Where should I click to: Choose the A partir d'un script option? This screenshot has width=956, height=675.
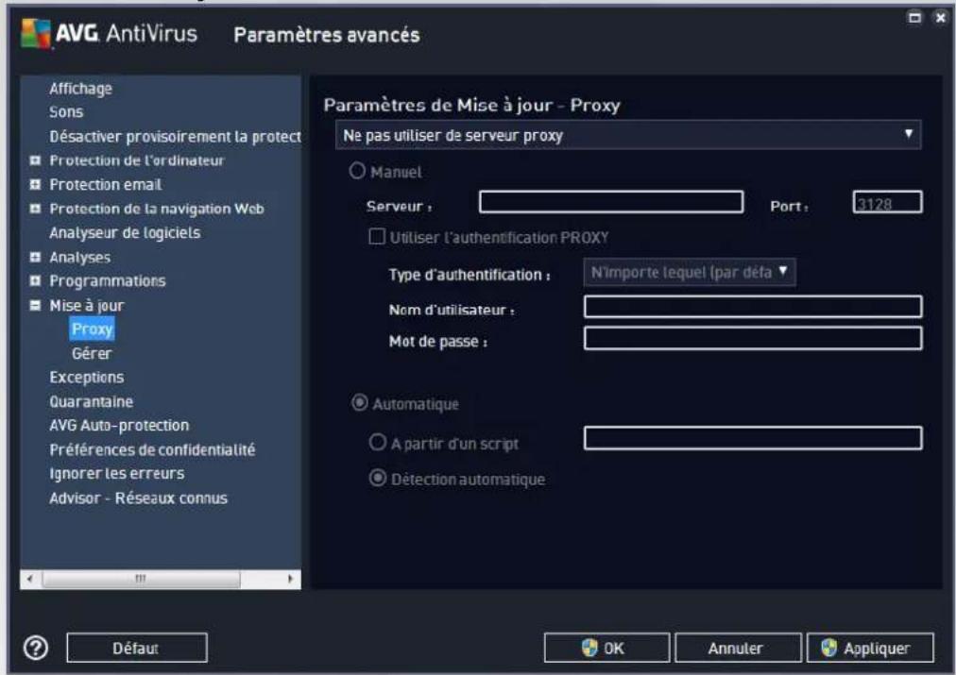click(378, 442)
